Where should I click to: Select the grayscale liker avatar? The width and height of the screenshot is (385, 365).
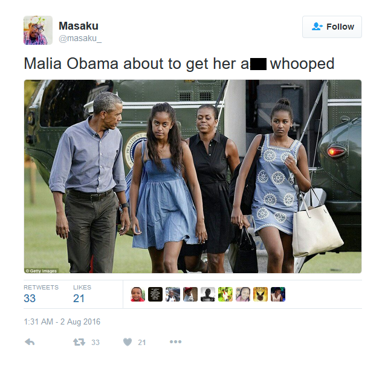(208, 294)
